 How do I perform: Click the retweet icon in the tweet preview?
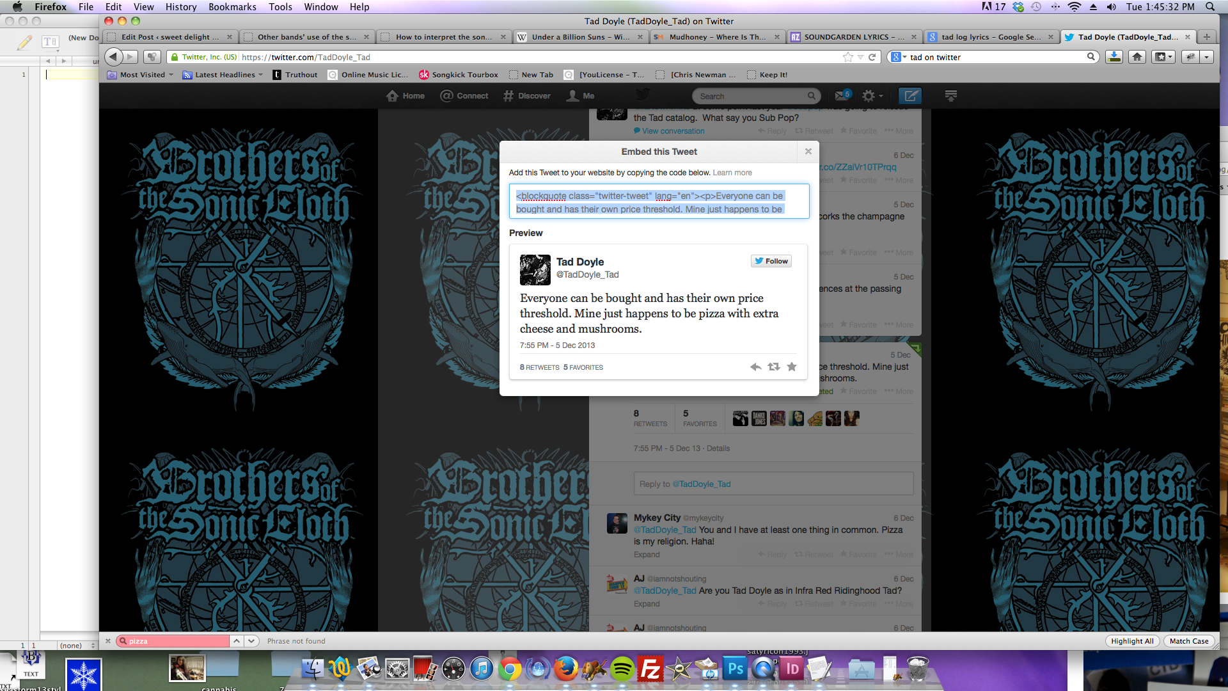[774, 367]
